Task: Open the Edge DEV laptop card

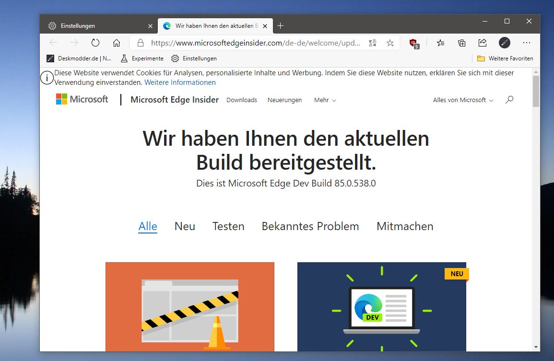Action: 382,307
